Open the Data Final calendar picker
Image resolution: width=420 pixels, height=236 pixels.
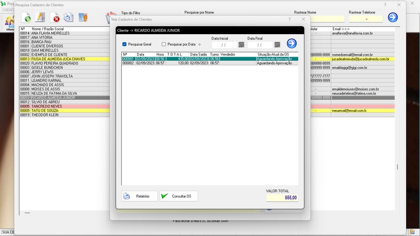(x=277, y=45)
